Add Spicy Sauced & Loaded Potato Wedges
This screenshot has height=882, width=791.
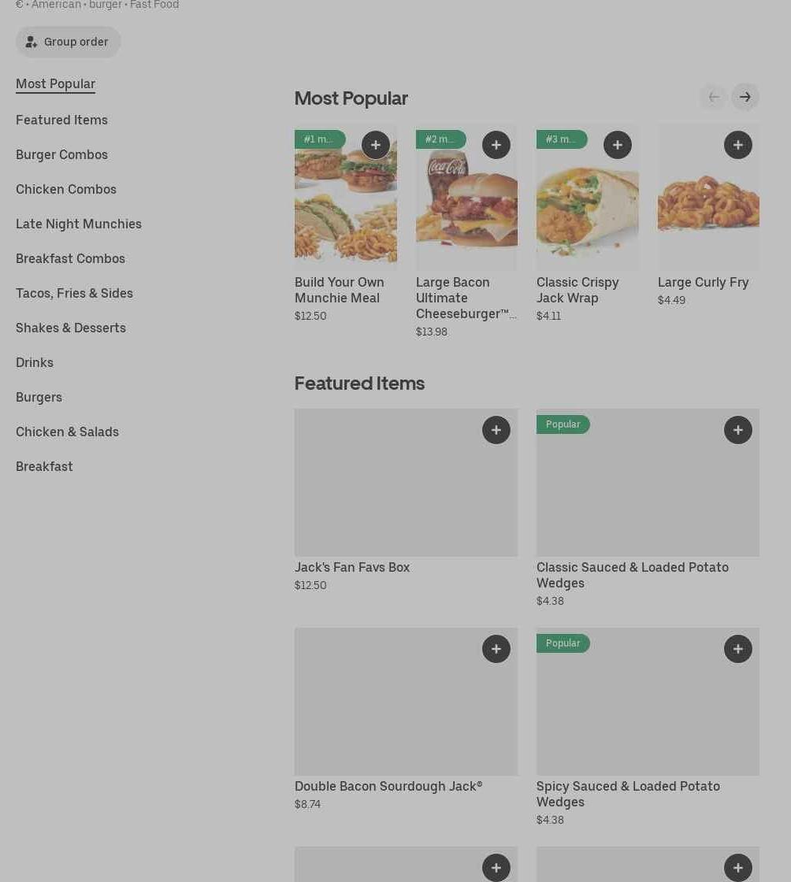[738, 649]
